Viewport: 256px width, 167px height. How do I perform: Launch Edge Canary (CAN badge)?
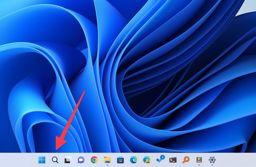click(x=147, y=160)
